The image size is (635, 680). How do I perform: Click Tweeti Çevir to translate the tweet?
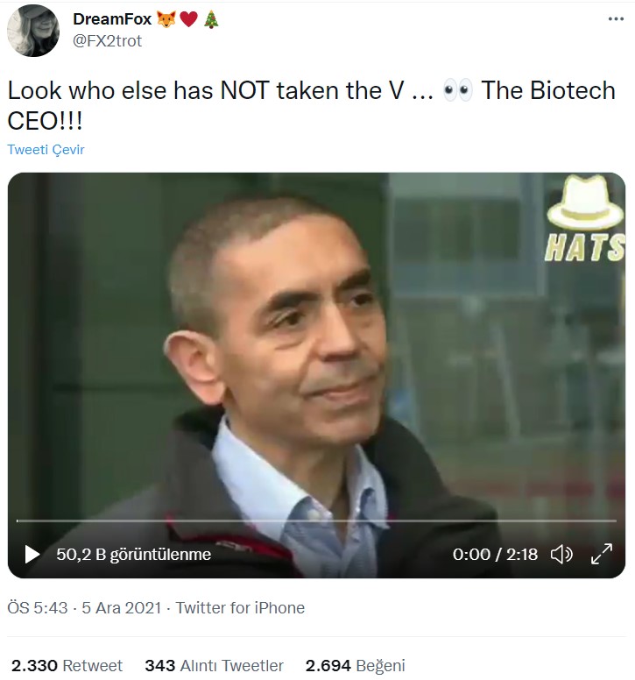pyautogui.click(x=46, y=149)
